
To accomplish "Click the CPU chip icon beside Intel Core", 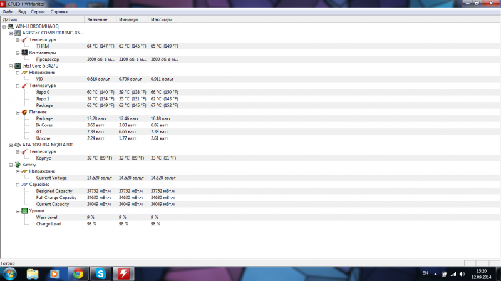I will click(18, 66).
